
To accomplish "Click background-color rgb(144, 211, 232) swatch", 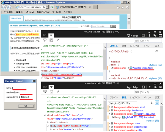I will (135, 114).
